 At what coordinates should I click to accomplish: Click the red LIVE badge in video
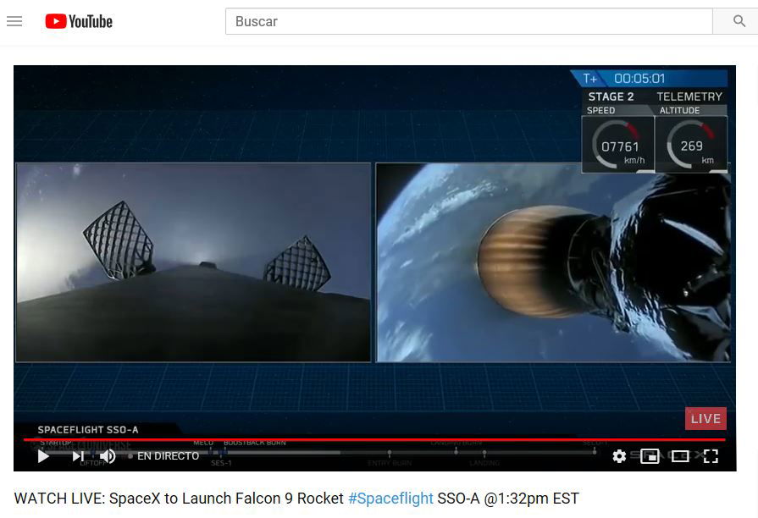point(705,418)
